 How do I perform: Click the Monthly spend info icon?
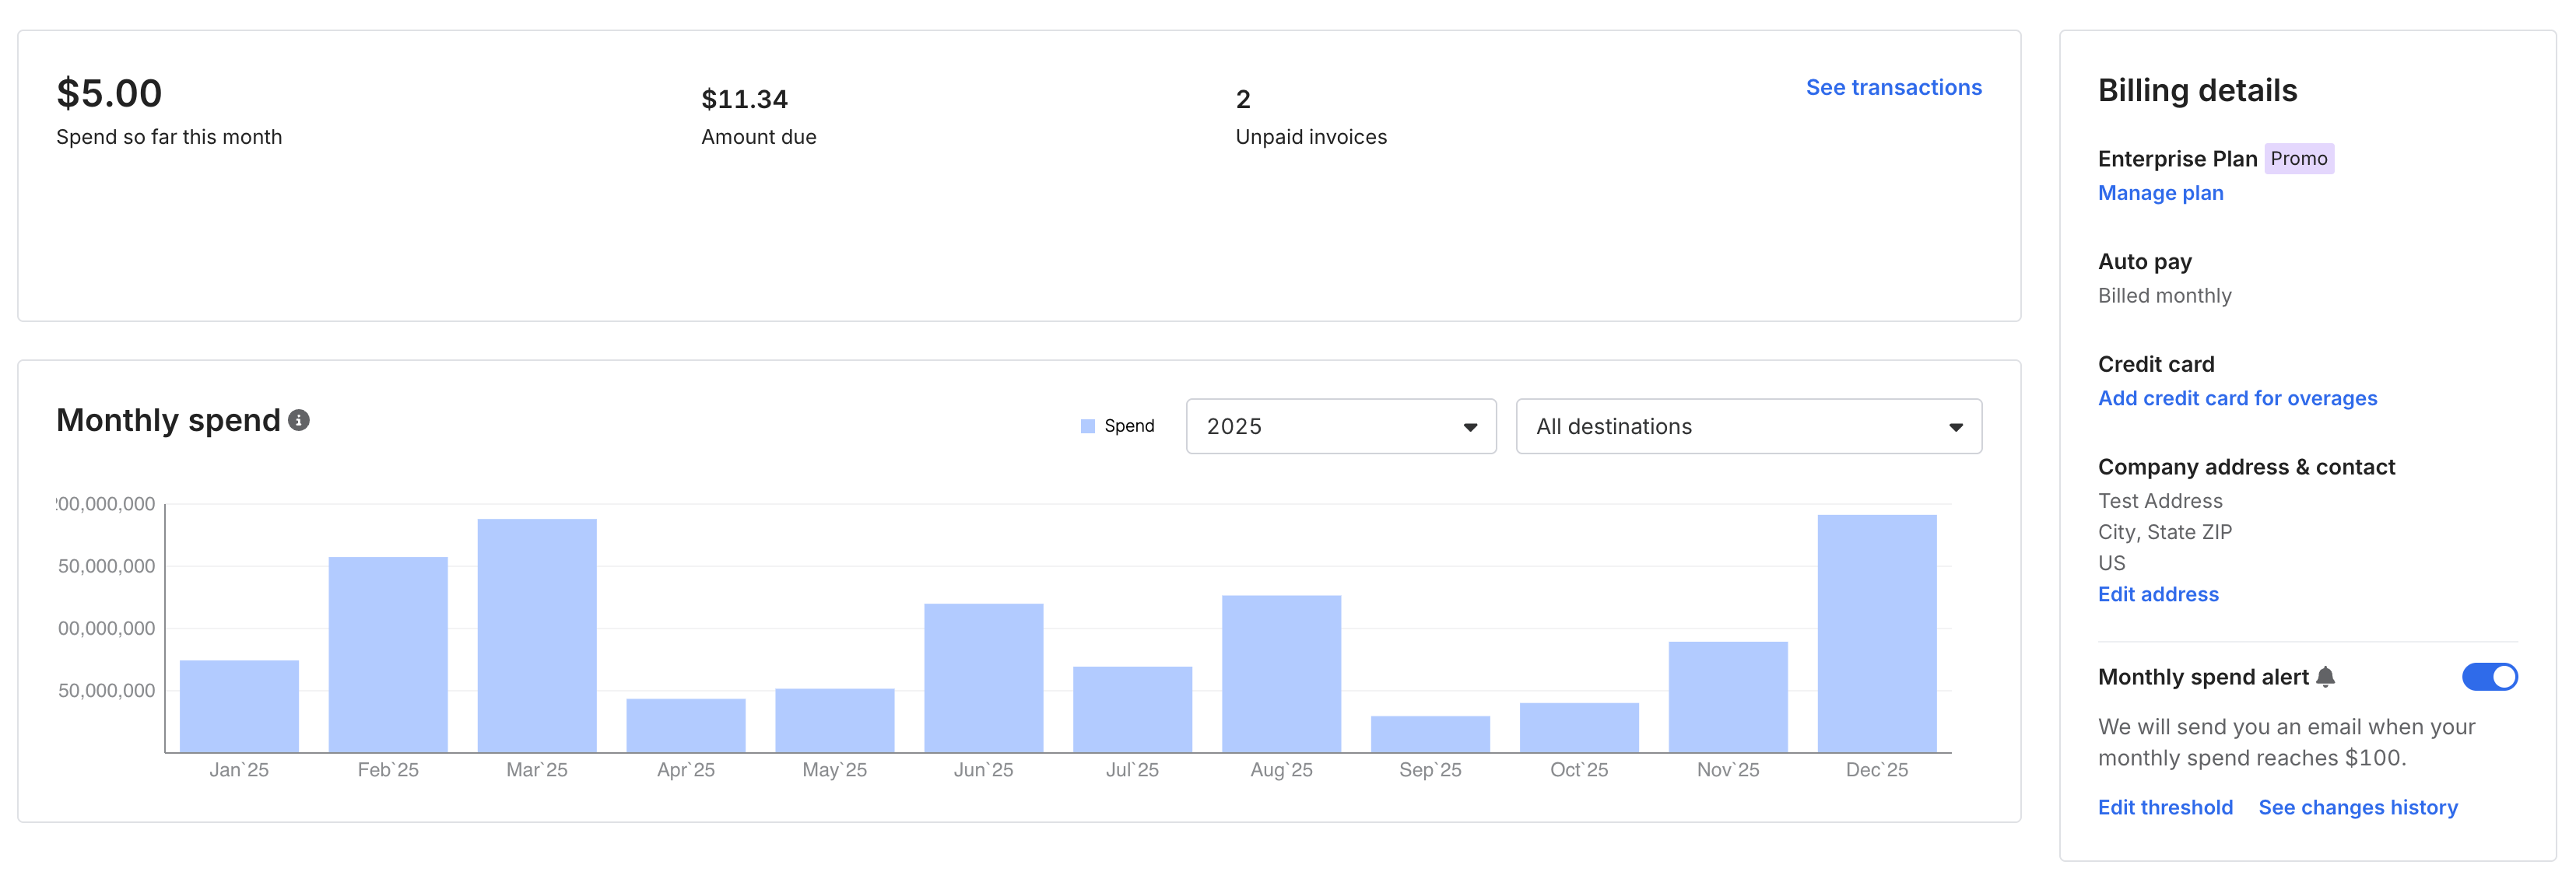298,421
